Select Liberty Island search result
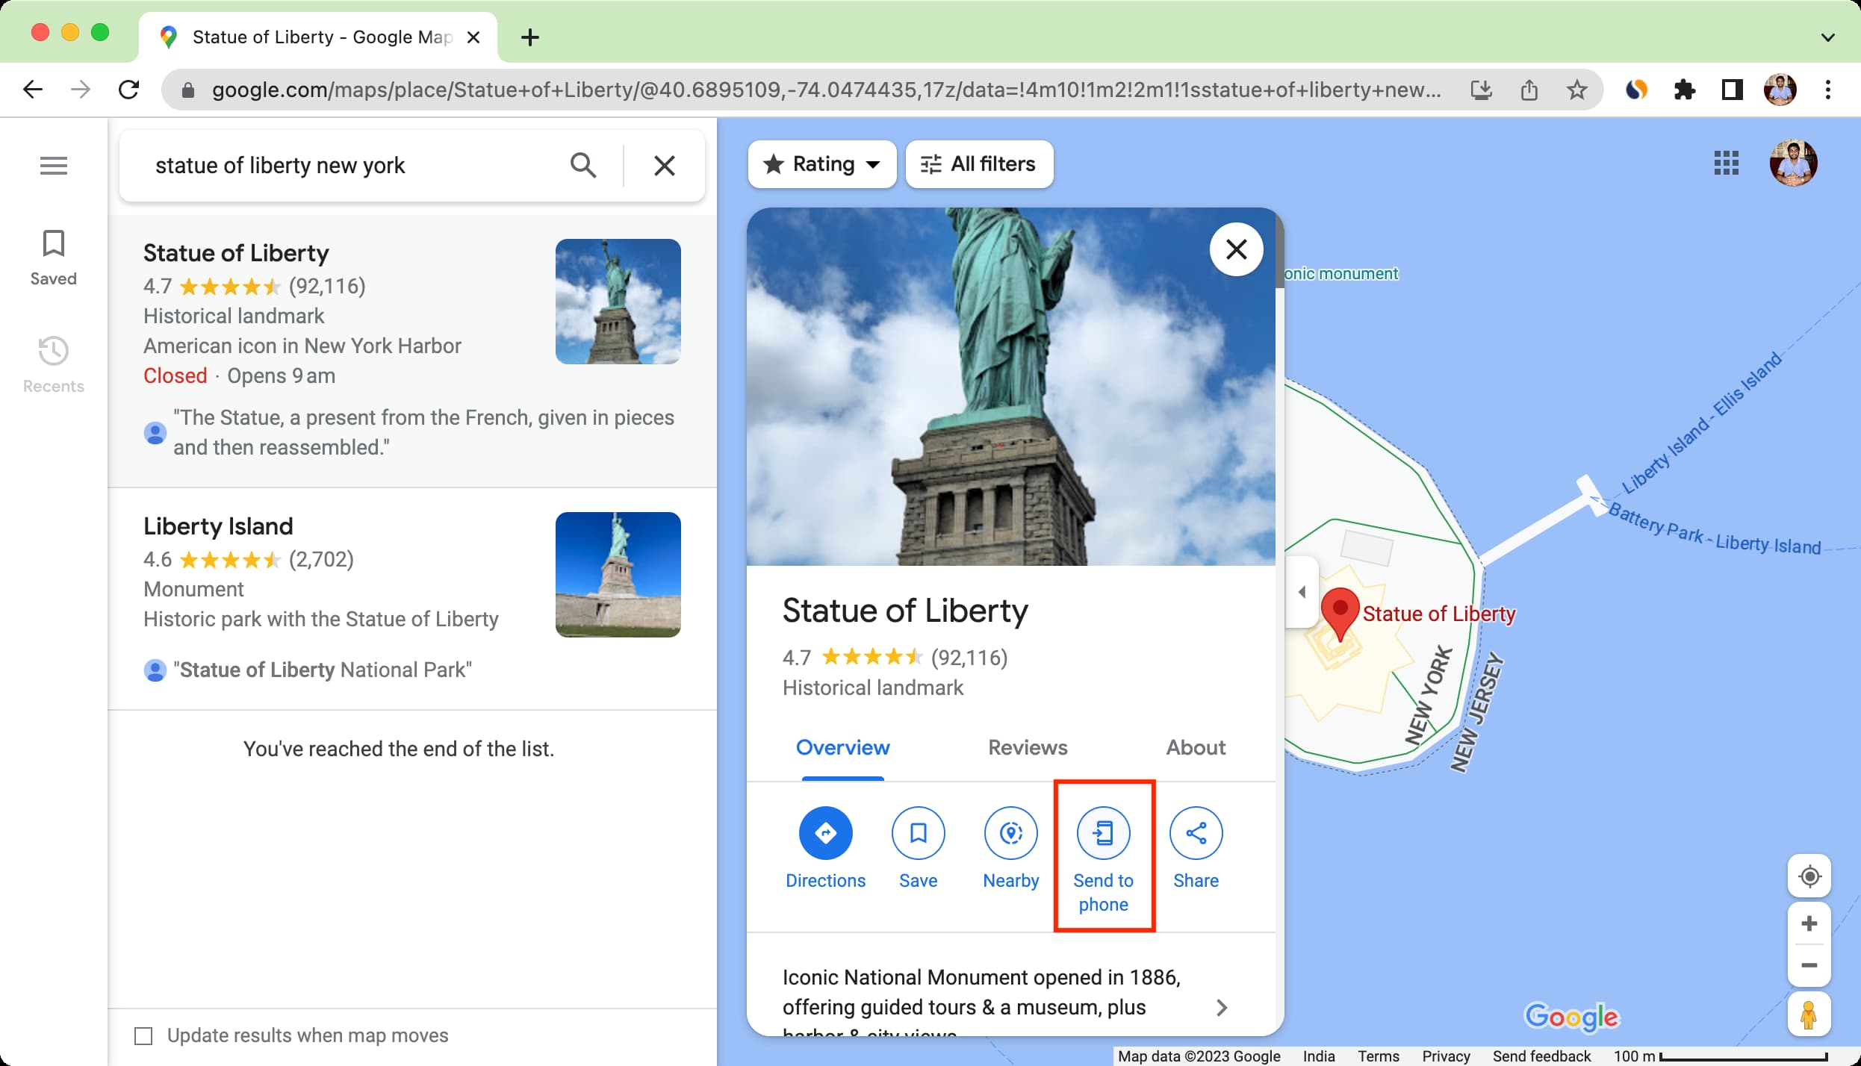The width and height of the screenshot is (1861, 1066). tap(412, 599)
